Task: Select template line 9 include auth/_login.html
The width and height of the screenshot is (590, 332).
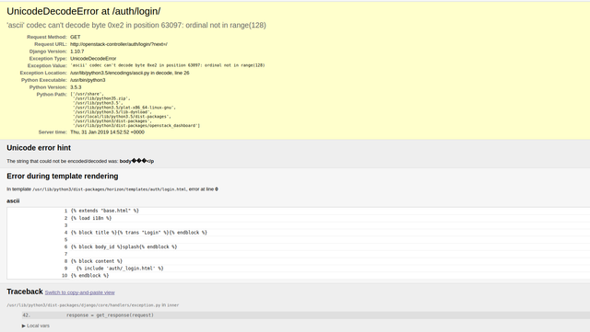Action: 120,269
